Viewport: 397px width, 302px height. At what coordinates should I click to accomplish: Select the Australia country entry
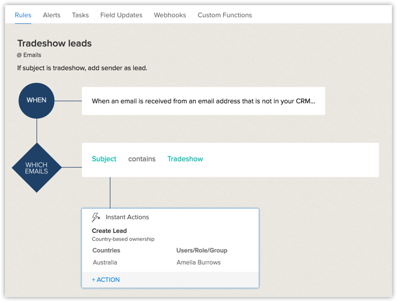point(105,262)
